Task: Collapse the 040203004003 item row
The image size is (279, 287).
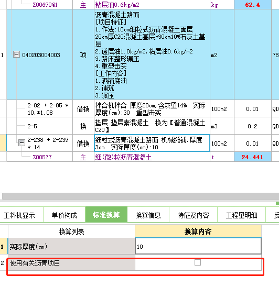Action: coord(16,54)
